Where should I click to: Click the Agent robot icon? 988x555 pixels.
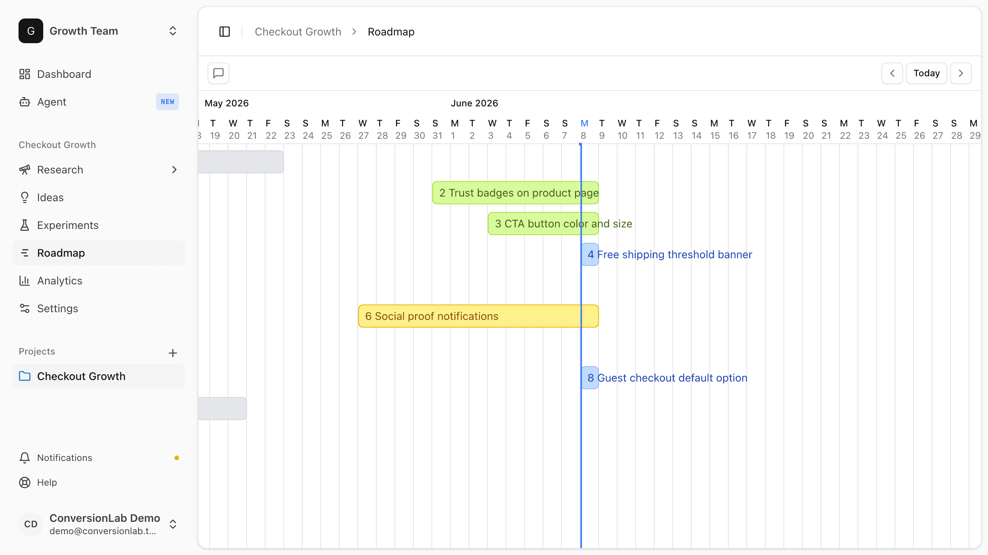pyautogui.click(x=25, y=102)
